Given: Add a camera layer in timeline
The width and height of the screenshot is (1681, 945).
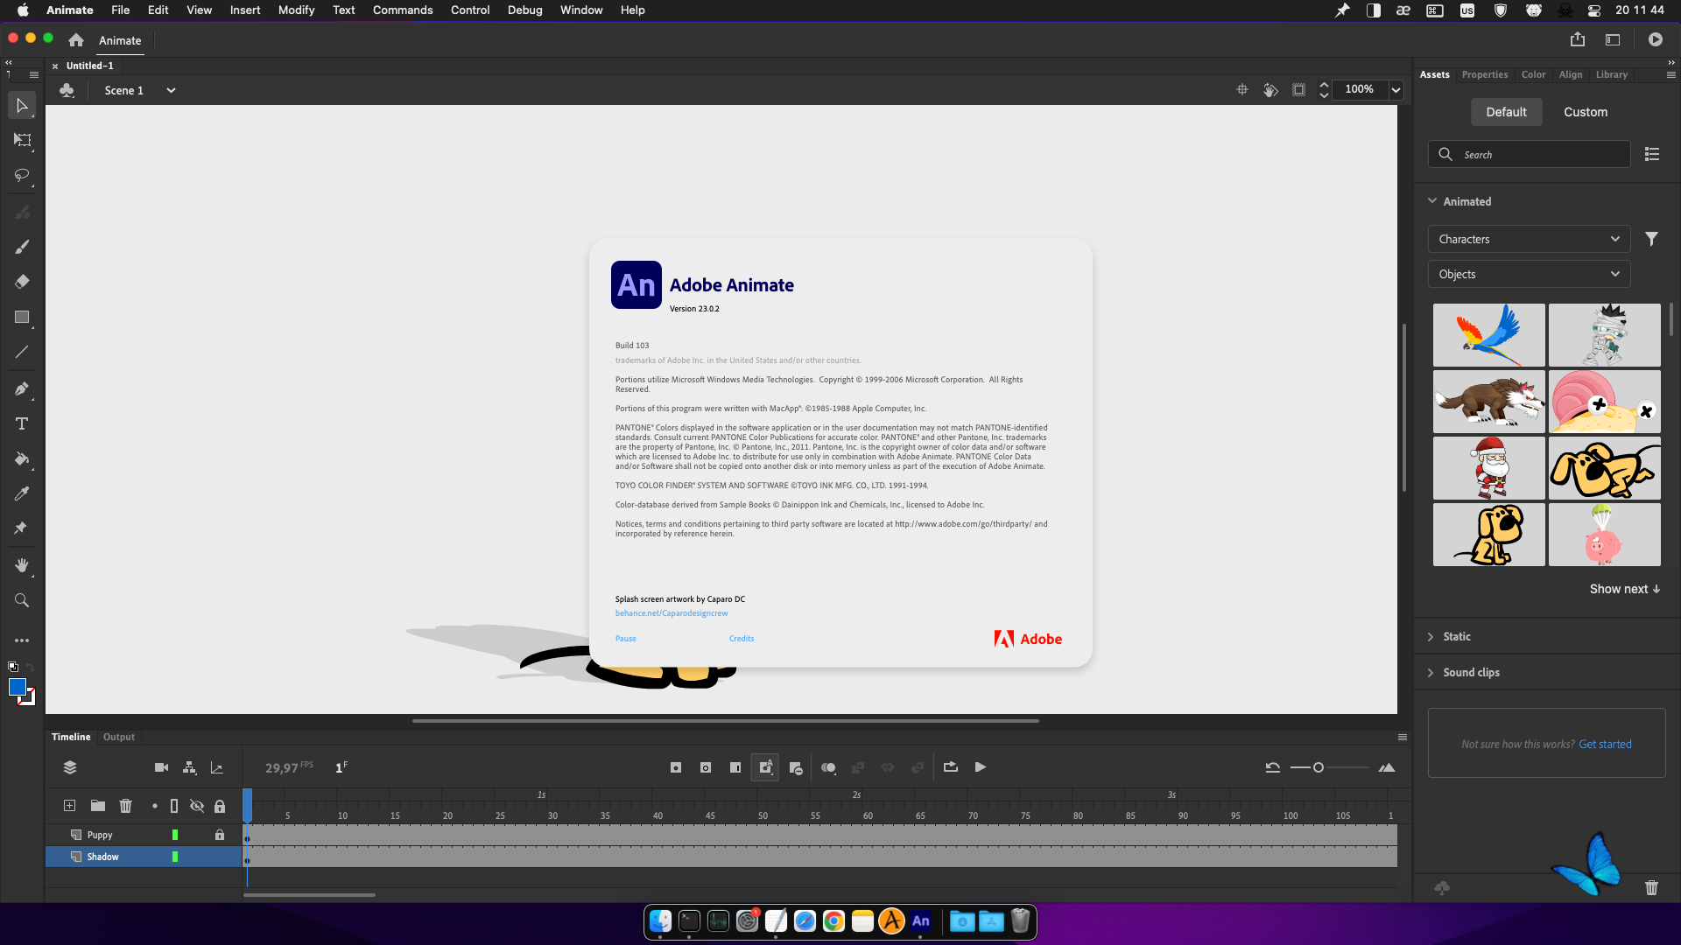Looking at the screenshot, I should pos(161,767).
